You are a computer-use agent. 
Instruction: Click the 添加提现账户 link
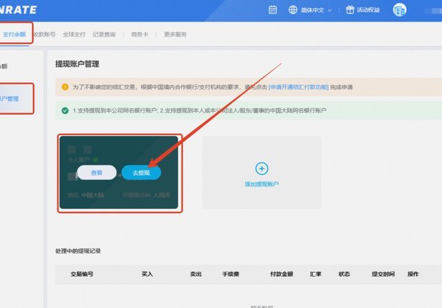point(262,184)
